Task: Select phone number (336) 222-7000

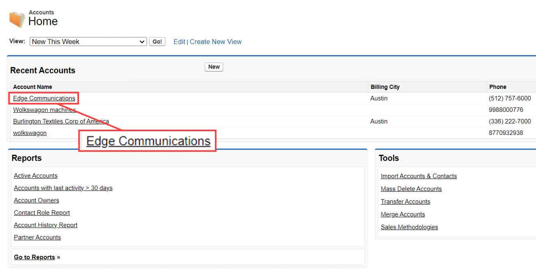Action: (510, 121)
